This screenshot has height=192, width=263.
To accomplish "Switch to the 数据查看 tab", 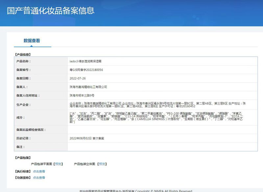I will [x=32, y=41].
